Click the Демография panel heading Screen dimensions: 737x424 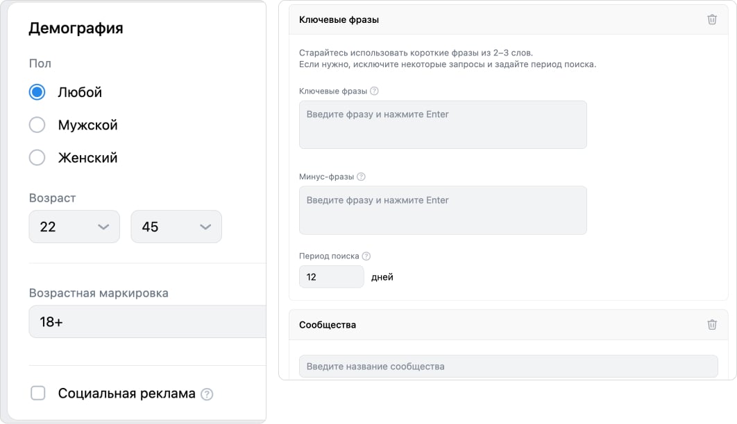[76, 28]
